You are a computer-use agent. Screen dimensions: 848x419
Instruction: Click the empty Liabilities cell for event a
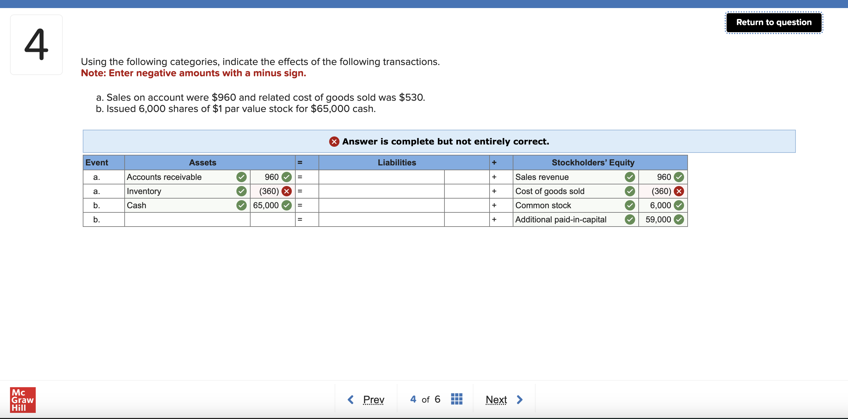pyautogui.click(x=381, y=177)
